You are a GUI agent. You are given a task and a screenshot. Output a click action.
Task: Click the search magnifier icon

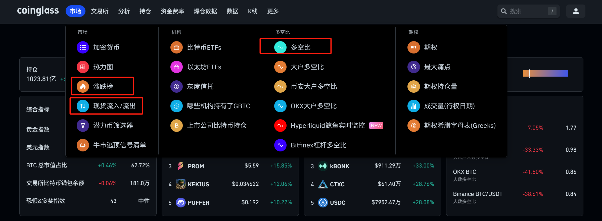point(504,11)
